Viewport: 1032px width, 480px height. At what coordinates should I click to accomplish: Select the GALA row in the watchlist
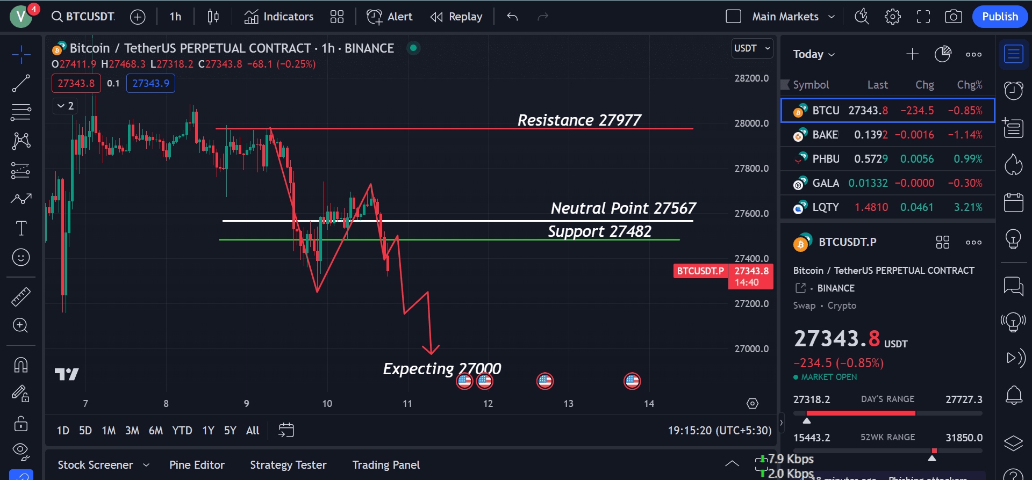(887, 183)
